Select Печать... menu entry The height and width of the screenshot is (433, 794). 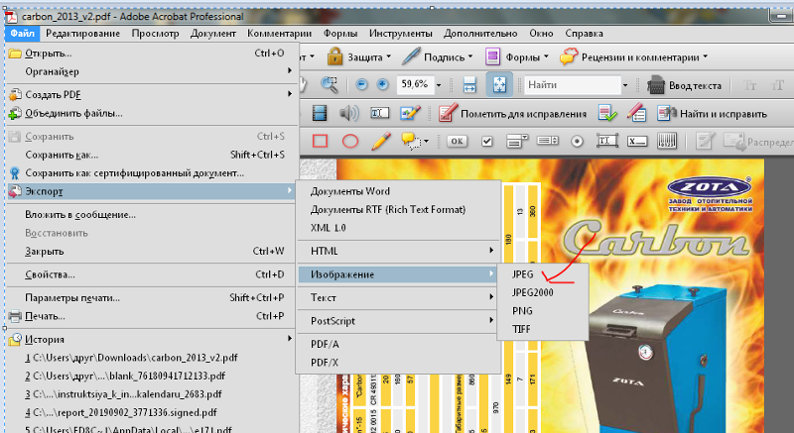click(x=151, y=316)
